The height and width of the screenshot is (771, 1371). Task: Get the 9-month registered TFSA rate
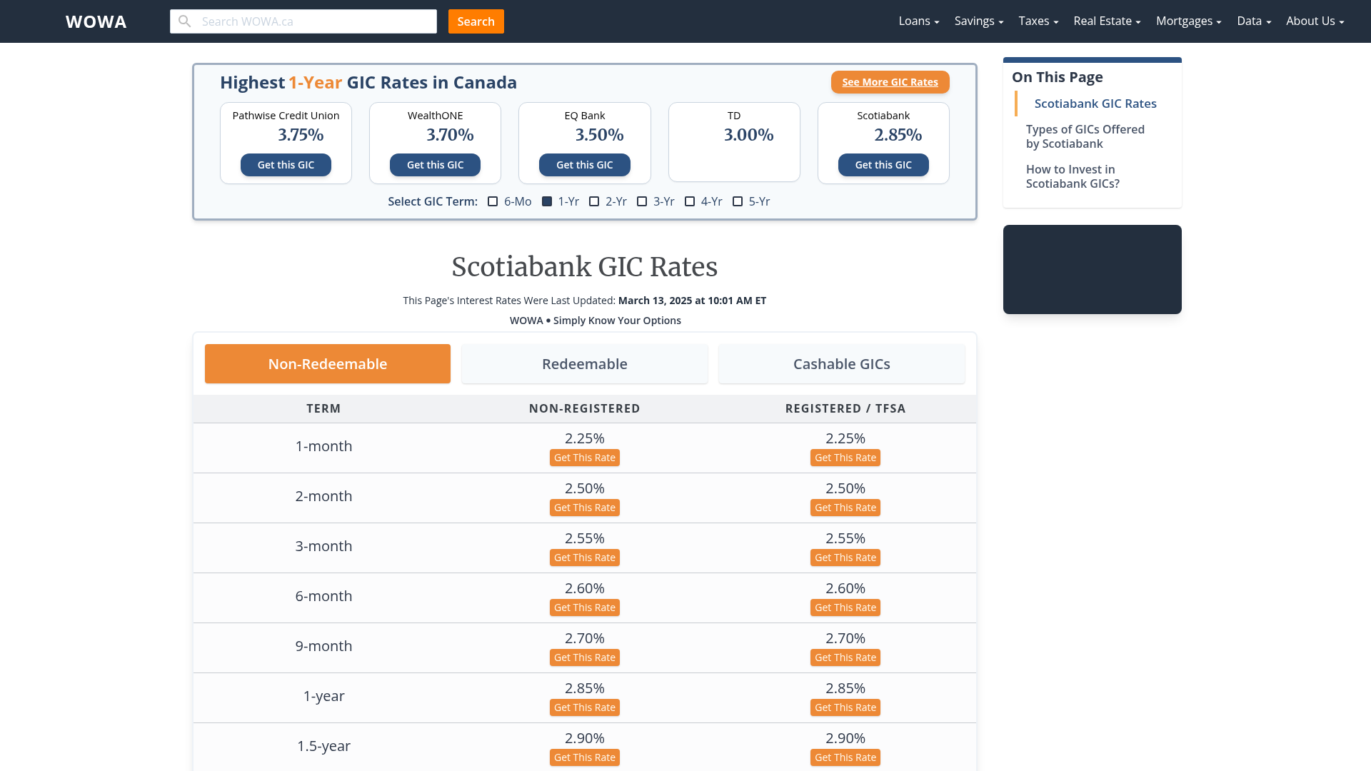pyautogui.click(x=845, y=657)
